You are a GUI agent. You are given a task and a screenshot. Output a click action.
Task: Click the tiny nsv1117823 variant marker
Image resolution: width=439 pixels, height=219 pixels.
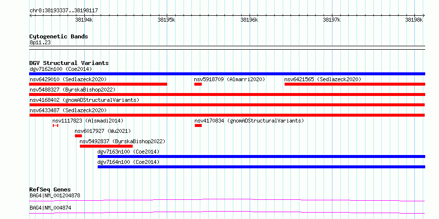click(x=55, y=125)
